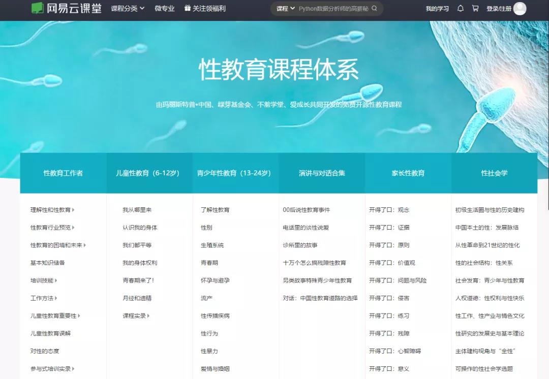549x379 pixels.
Task: Expand 性教育行业预览 submenu
Action: tap(73, 228)
